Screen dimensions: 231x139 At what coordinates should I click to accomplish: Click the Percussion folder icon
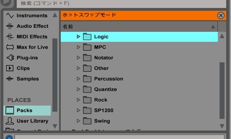(x=87, y=79)
